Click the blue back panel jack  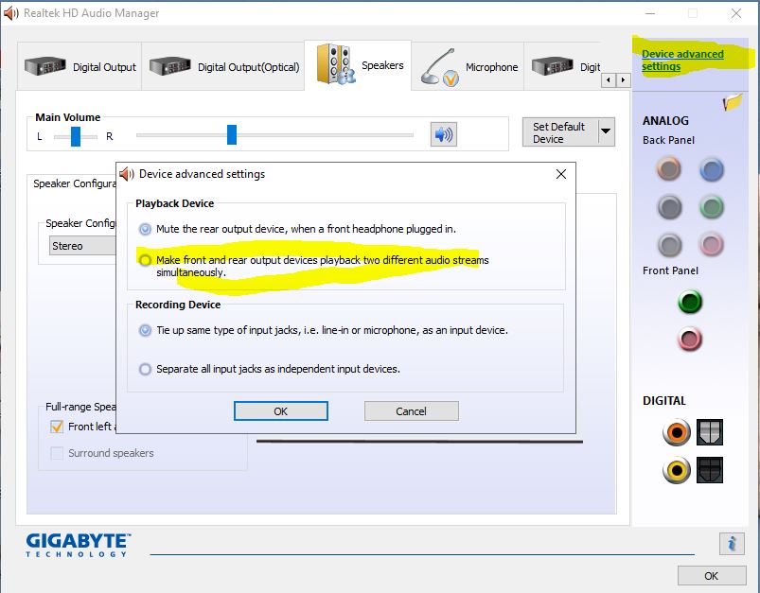[711, 170]
